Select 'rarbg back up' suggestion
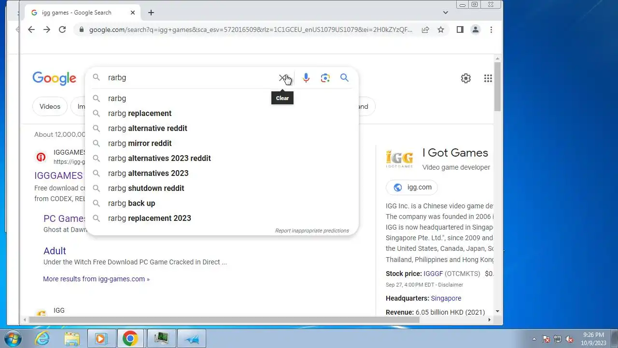618x348 pixels. click(222, 203)
